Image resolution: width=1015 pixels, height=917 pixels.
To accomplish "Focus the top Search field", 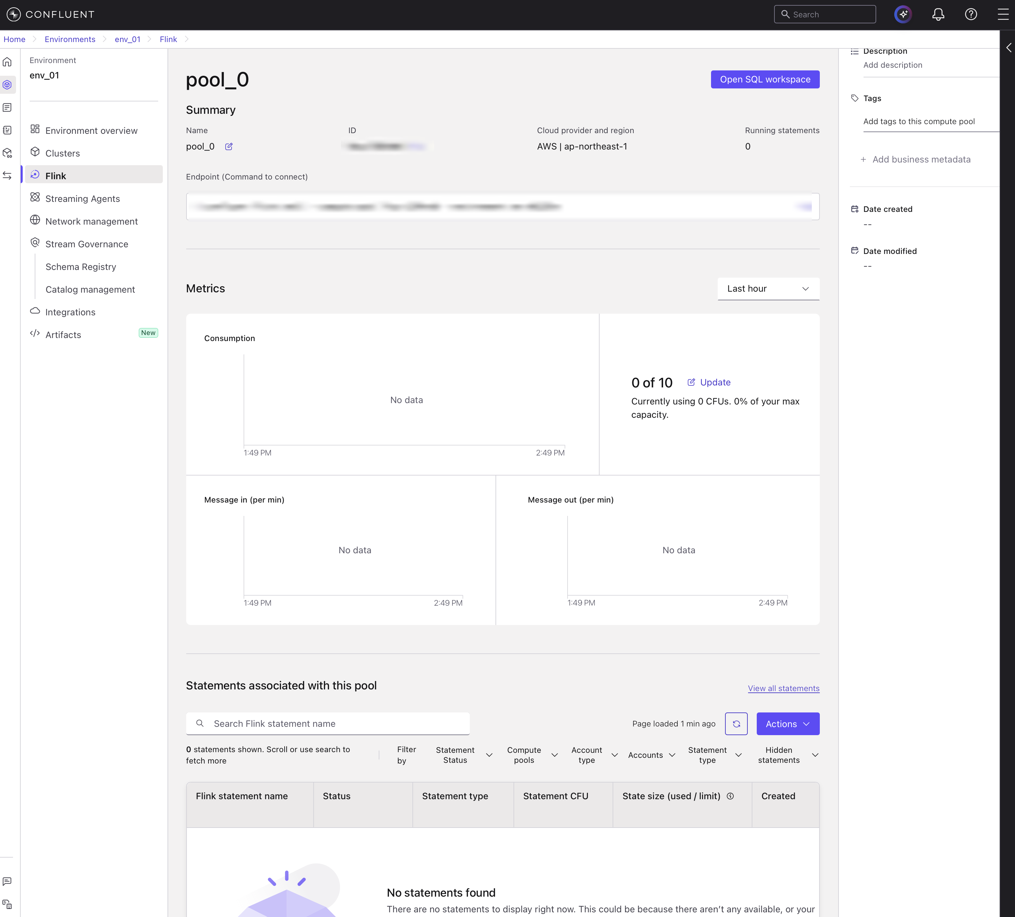I will 825,14.
